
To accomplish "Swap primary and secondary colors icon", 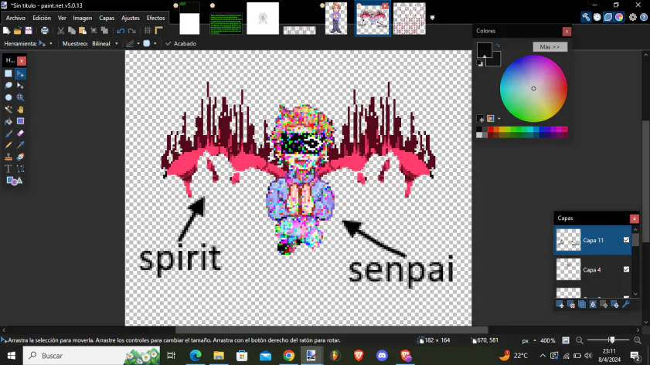I will point(498,46).
